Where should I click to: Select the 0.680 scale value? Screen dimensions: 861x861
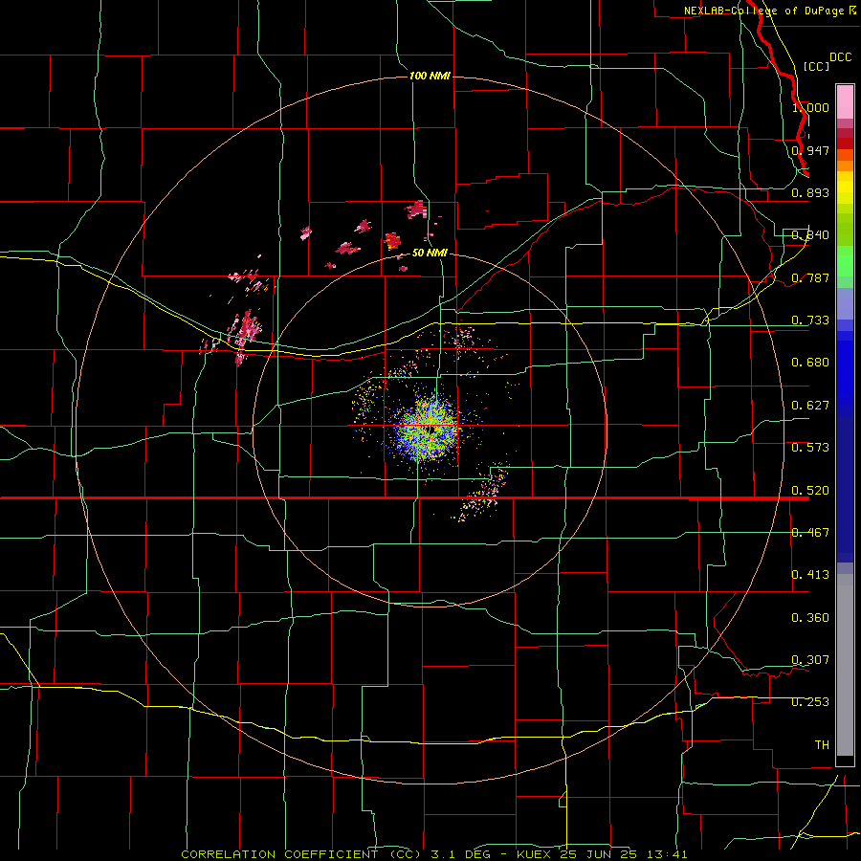pos(810,362)
